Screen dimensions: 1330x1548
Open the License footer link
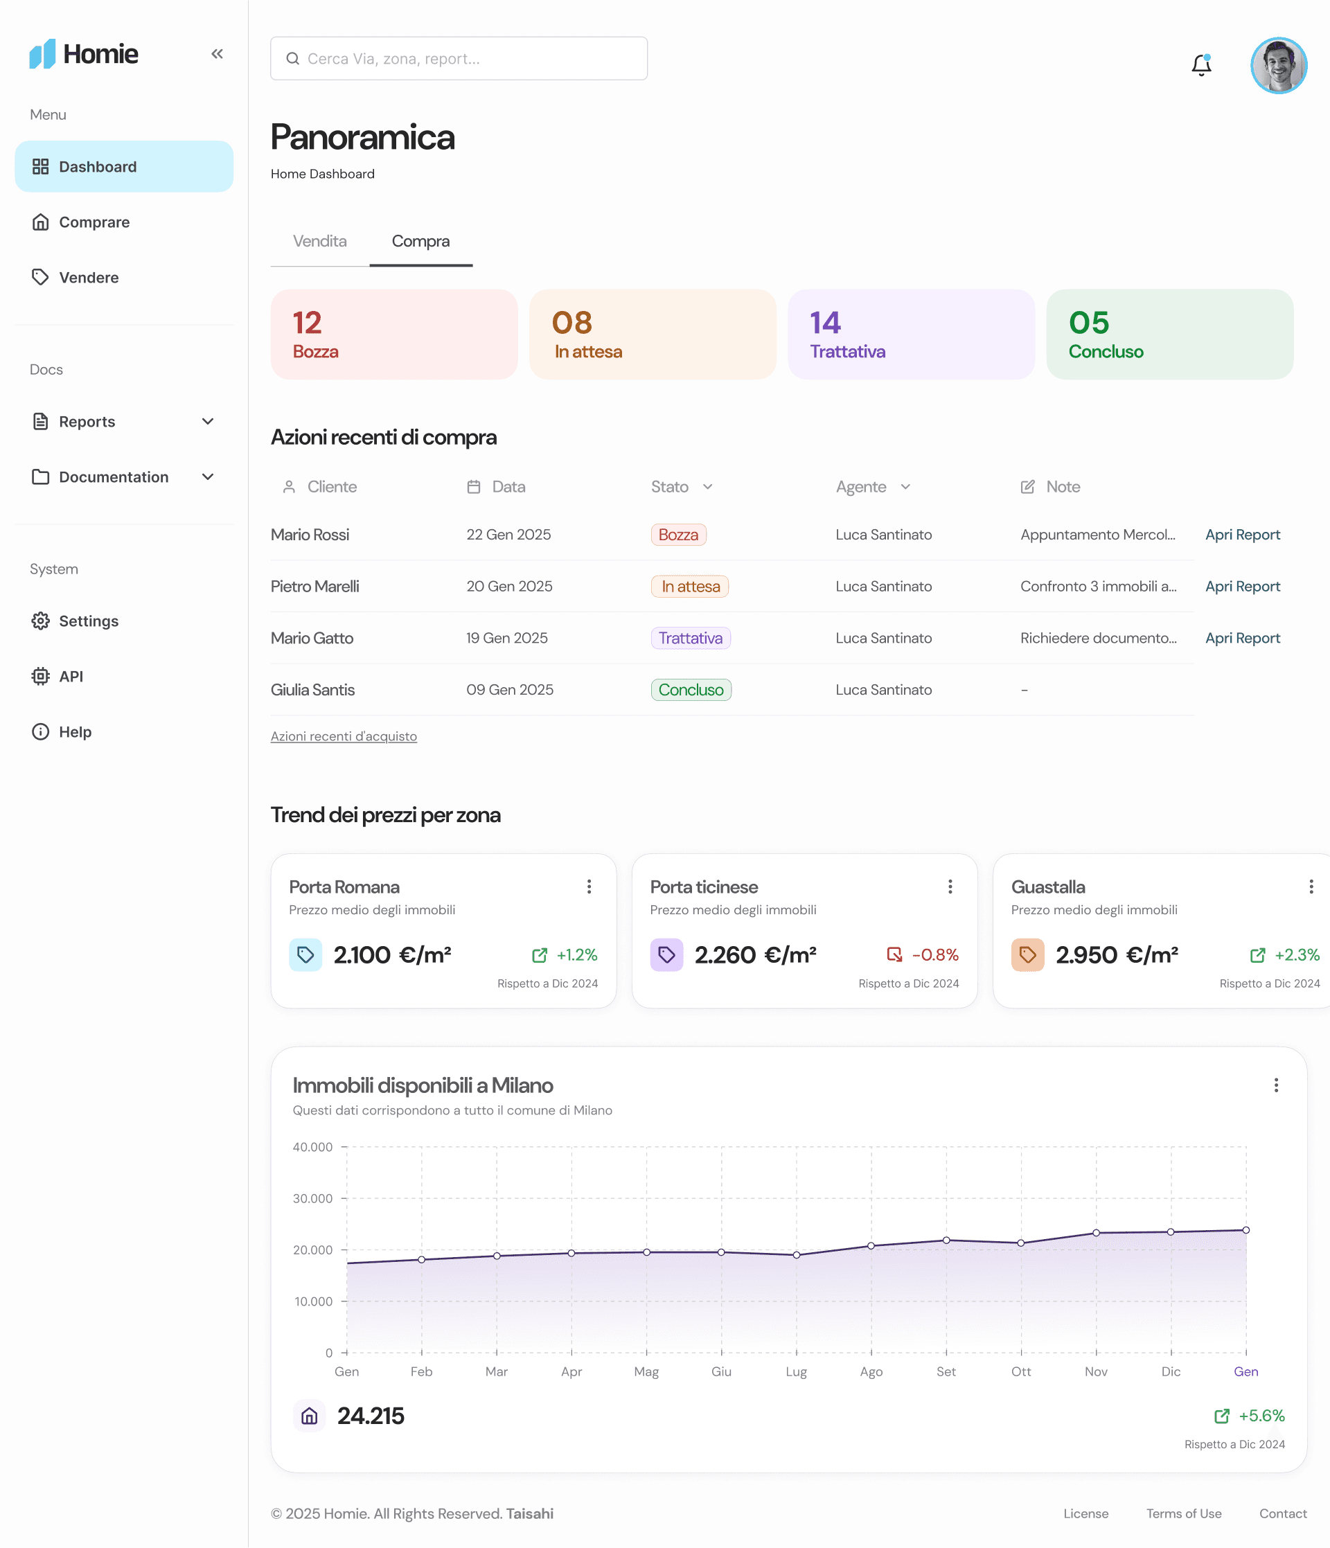[1085, 1513]
